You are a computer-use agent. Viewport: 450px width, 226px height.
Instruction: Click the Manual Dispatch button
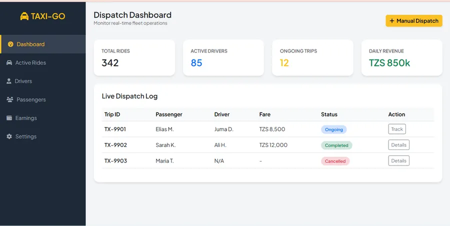[414, 20]
